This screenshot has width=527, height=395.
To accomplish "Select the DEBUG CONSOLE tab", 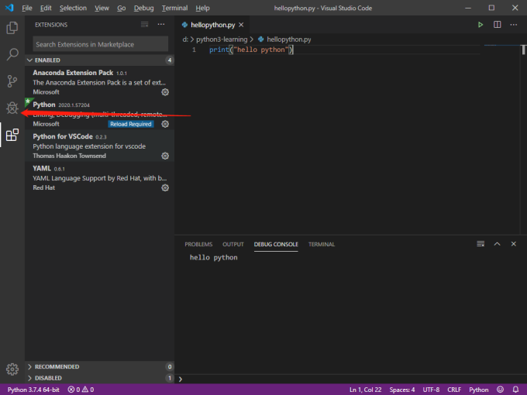I will (276, 244).
